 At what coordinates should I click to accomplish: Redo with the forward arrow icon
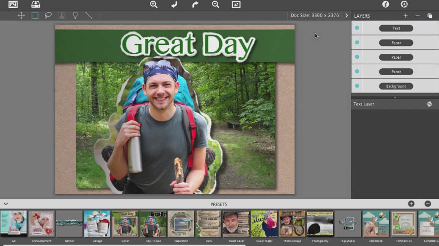tap(195, 4)
